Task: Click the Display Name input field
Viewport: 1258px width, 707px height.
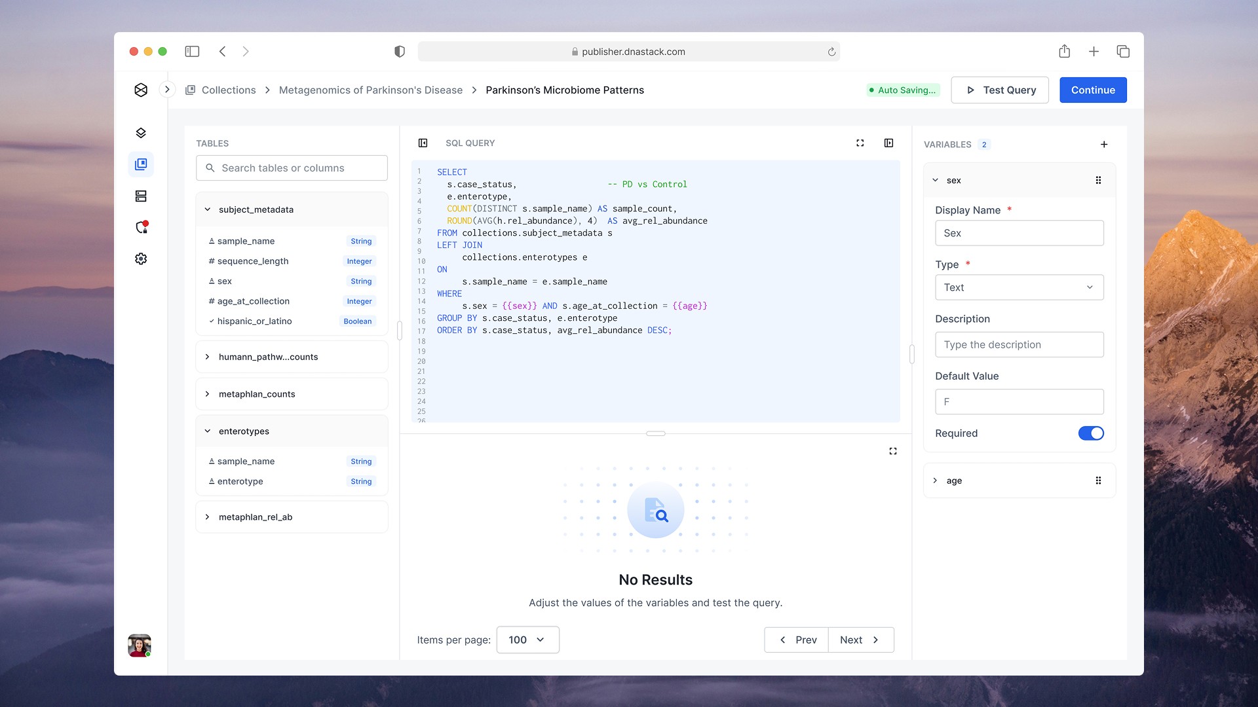Action: 1019,233
